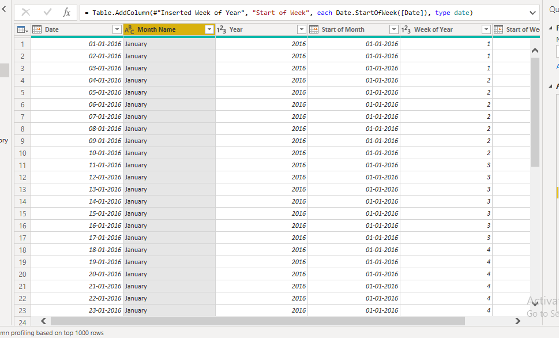Click the date cell 01-01-2016 in row 1
559x338 pixels.
[77, 44]
